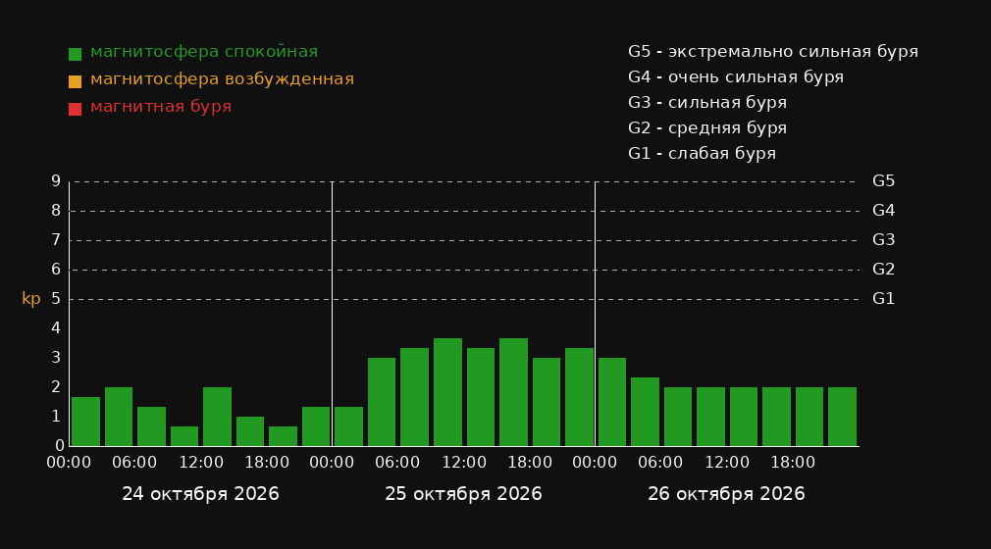
Task: Select the 'магнитосфера спокойная' legend label
Action: coord(204,52)
